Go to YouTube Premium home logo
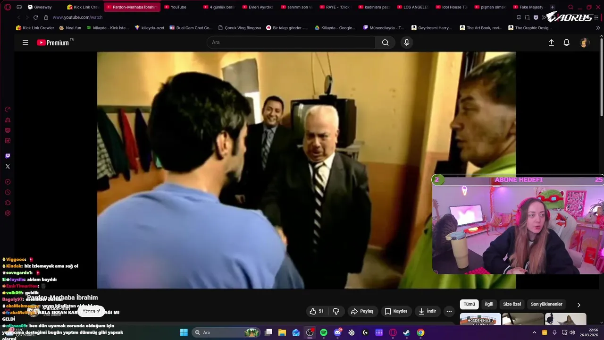 [53, 42]
